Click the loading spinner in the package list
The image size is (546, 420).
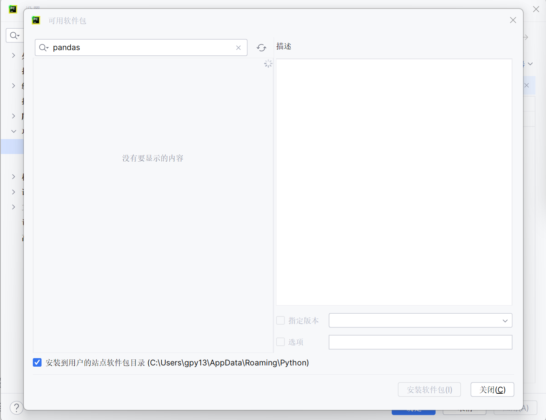click(x=268, y=63)
